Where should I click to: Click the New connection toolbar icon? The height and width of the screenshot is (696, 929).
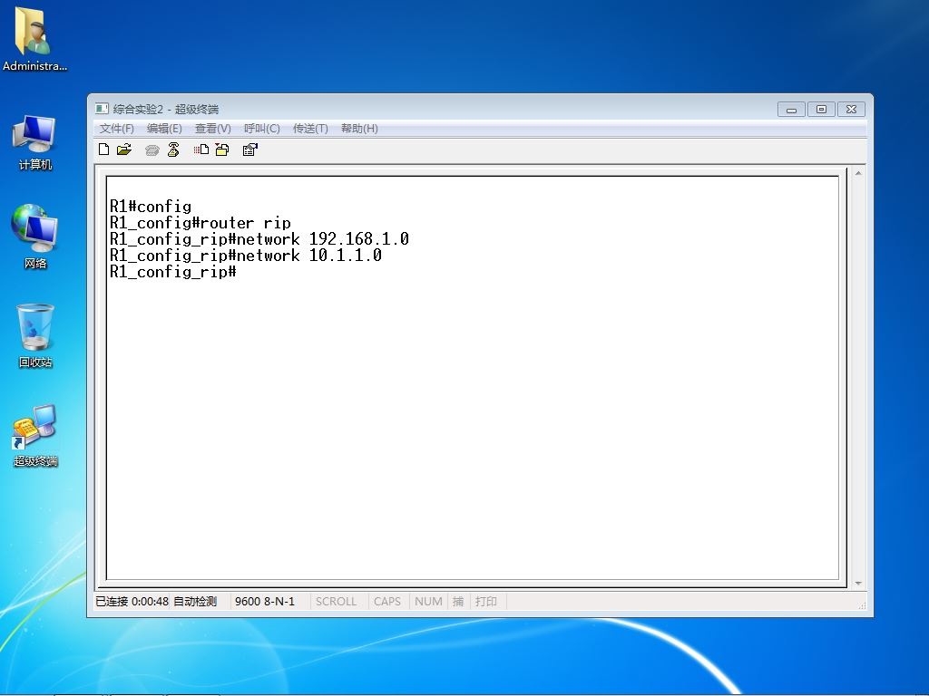pos(103,150)
